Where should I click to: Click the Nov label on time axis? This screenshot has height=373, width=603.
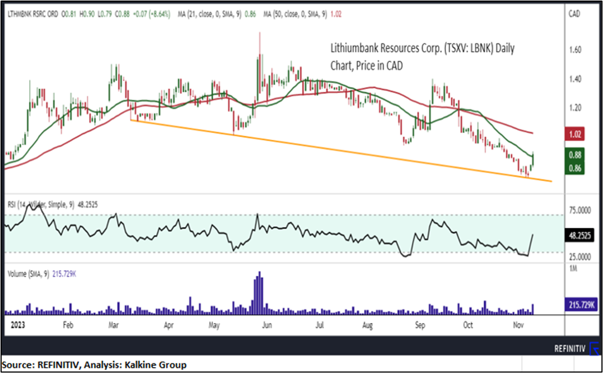click(518, 325)
